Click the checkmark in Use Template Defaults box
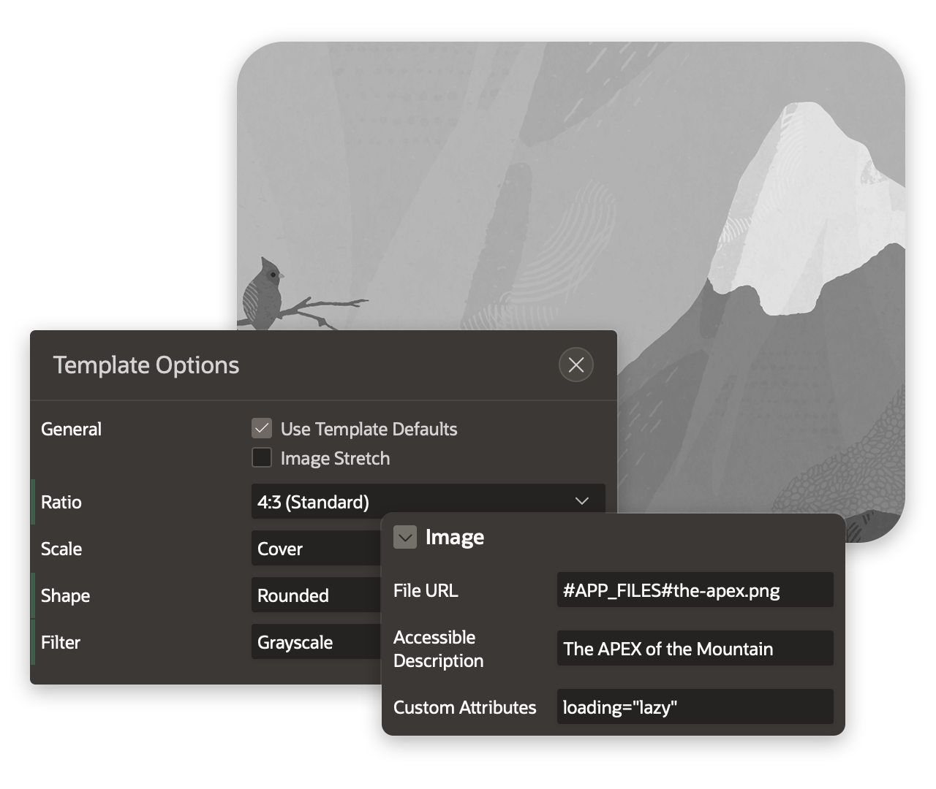The width and height of the screenshot is (936, 789). [261, 428]
